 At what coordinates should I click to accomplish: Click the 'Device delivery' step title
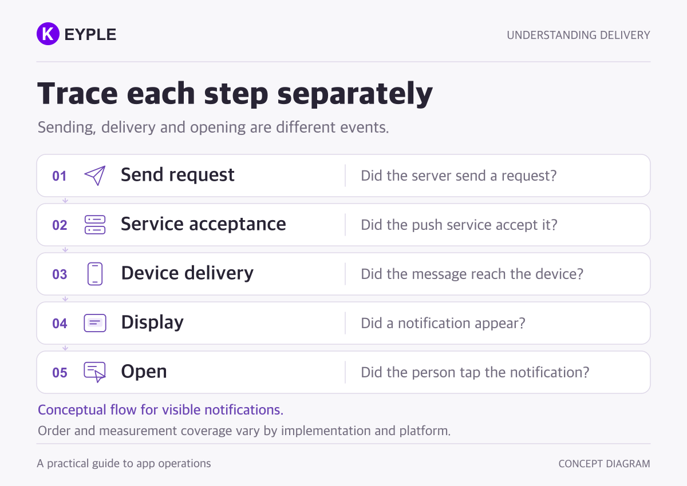[x=187, y=273]
